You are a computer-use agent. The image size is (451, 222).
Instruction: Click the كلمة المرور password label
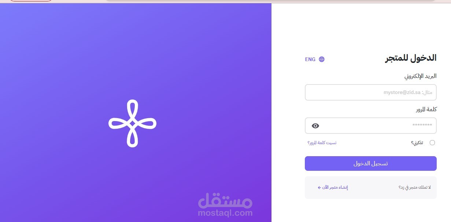tap(426, 110)
